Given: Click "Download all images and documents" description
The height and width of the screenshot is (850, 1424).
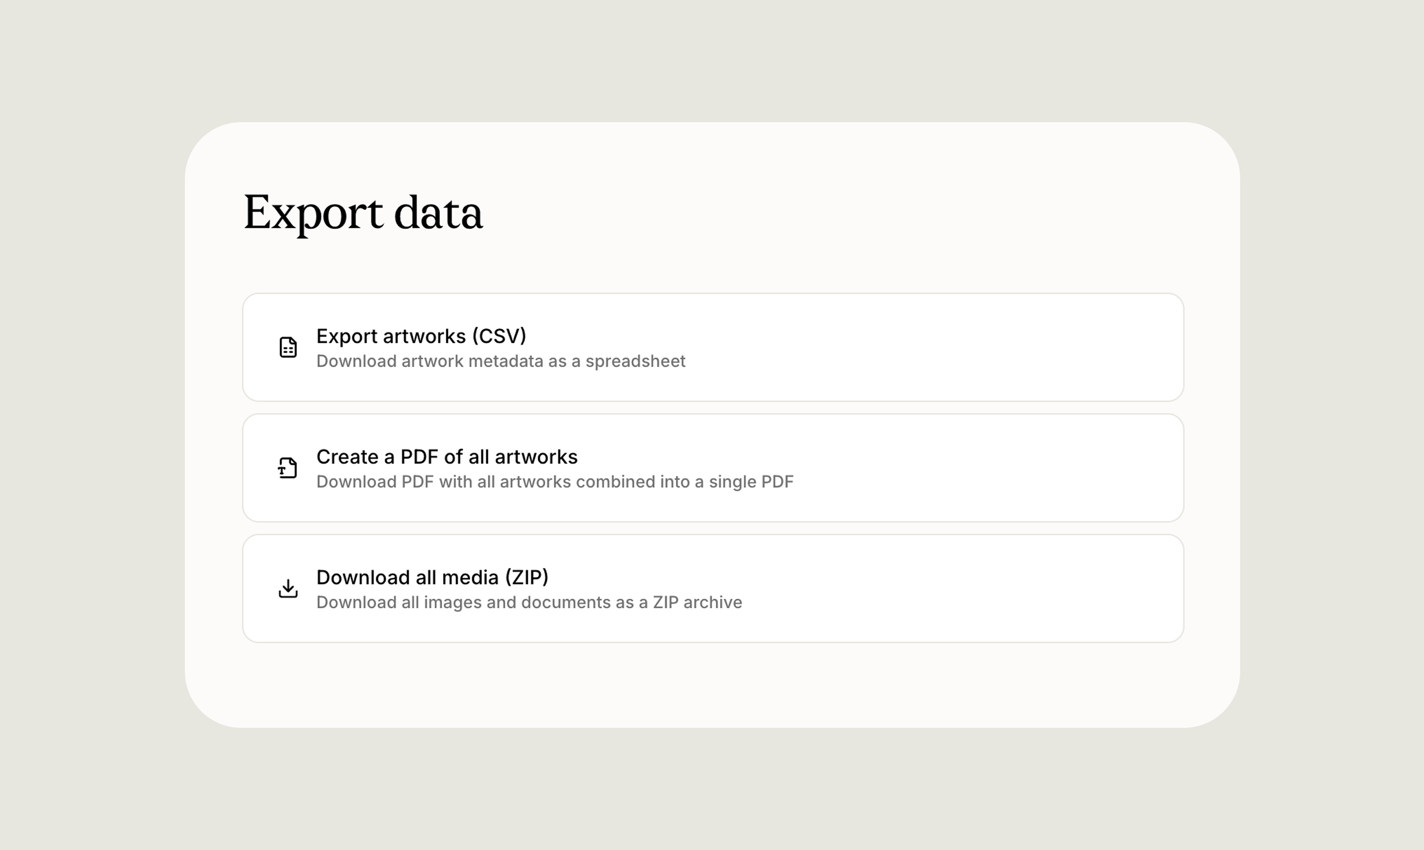Looking at the screenshot, I should 529,602.
